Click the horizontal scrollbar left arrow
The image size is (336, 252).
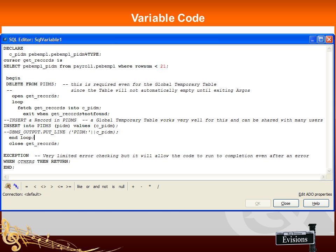(x=6, y=177)
